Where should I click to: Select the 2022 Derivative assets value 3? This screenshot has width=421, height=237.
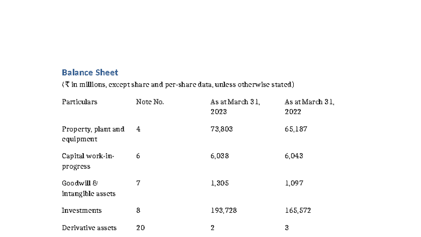click(287, 228)
